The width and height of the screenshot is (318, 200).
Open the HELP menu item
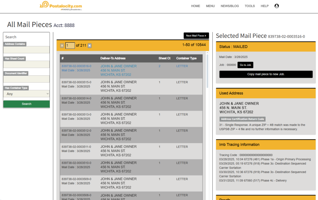coord(265,6)
